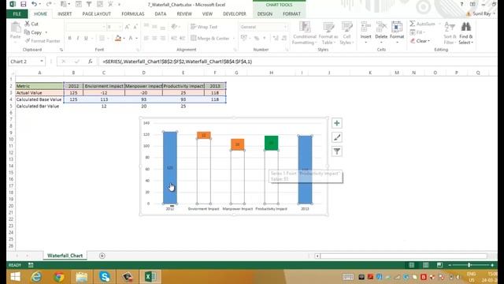Click the Normal view icon in status bar
This screenshot has width=504, height=284.
tap(411, 265)
